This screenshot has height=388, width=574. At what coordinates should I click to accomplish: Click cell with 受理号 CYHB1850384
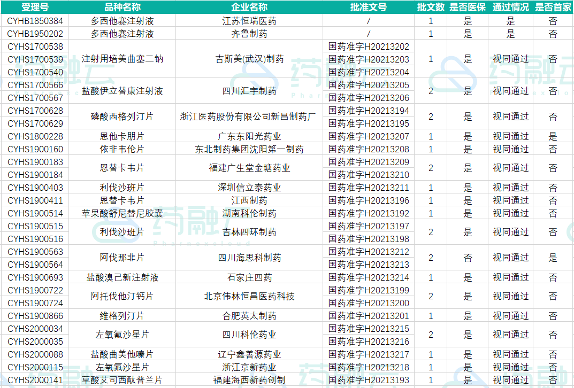[35, 21]
